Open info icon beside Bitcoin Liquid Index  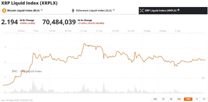(x=42, y=10)
